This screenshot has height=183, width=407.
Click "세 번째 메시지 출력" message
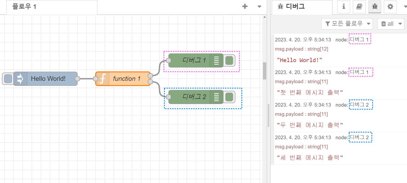click(x=310, y=158)
